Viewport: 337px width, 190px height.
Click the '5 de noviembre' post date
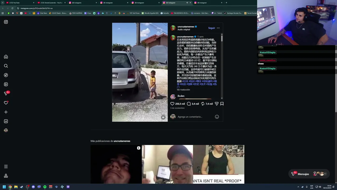pos(177,108)
